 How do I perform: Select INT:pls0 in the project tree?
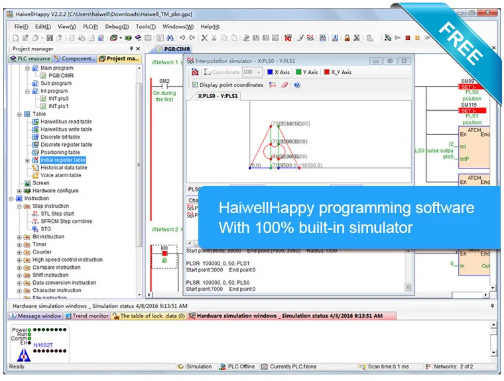pos(58,99)
